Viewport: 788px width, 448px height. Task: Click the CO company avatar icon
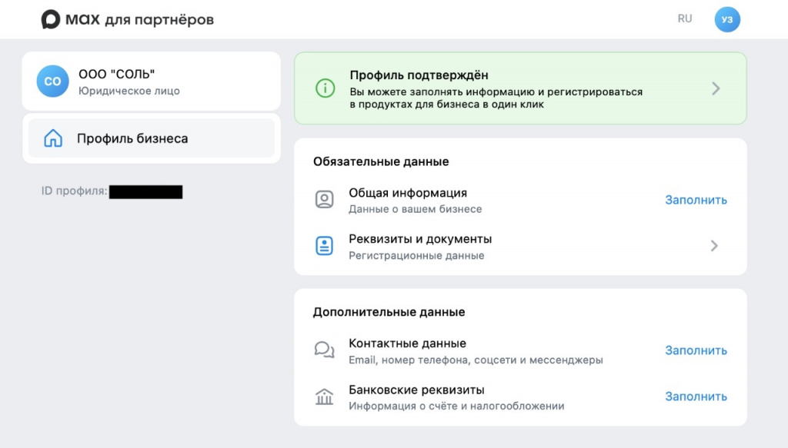pos(51,81)
